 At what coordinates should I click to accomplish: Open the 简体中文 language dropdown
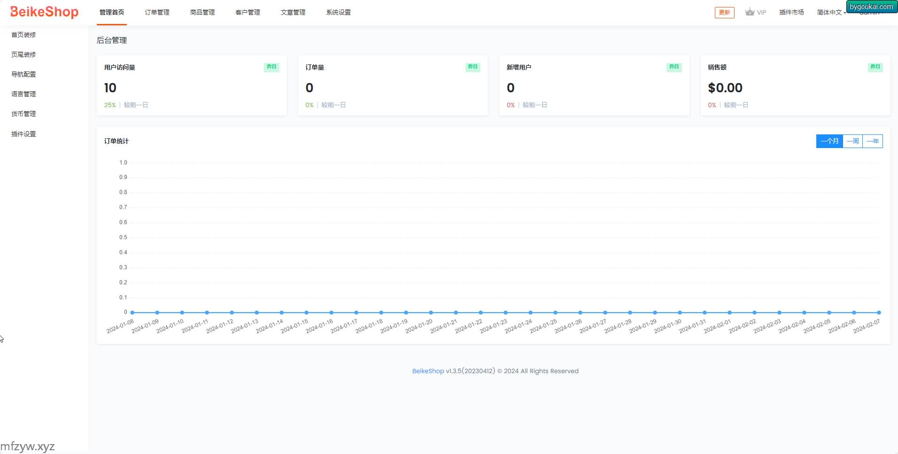(831, 13)
